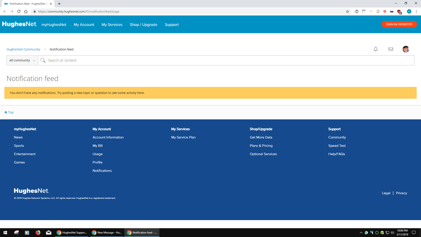This screenshot has height=237, width=421.
Task: Click the browser home icon
Action: [x=26, y=11]
